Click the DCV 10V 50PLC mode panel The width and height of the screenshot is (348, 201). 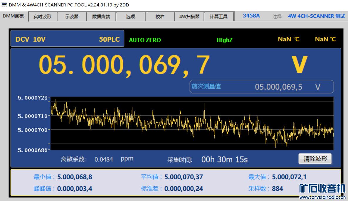tap(67, 39)
